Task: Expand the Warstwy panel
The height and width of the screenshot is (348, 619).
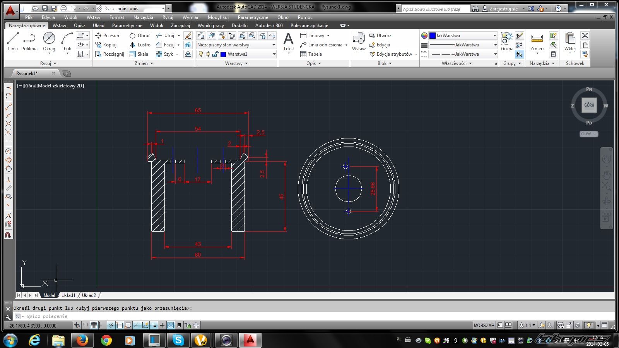Action: (x=236, y=63)
